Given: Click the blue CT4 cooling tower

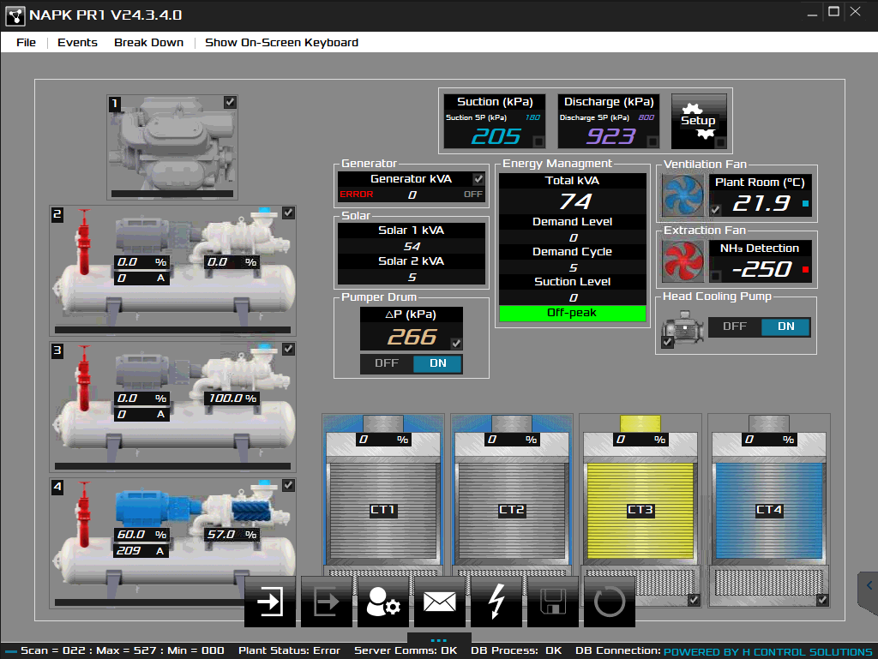Looking at the screenshot, I should pyautogui.click(x=769, y=509).
